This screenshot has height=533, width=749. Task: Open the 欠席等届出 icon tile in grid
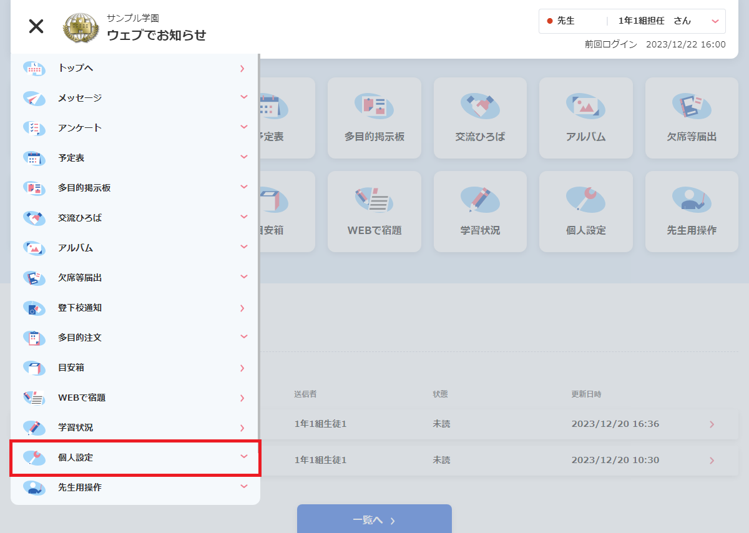[x=692, y=118]
